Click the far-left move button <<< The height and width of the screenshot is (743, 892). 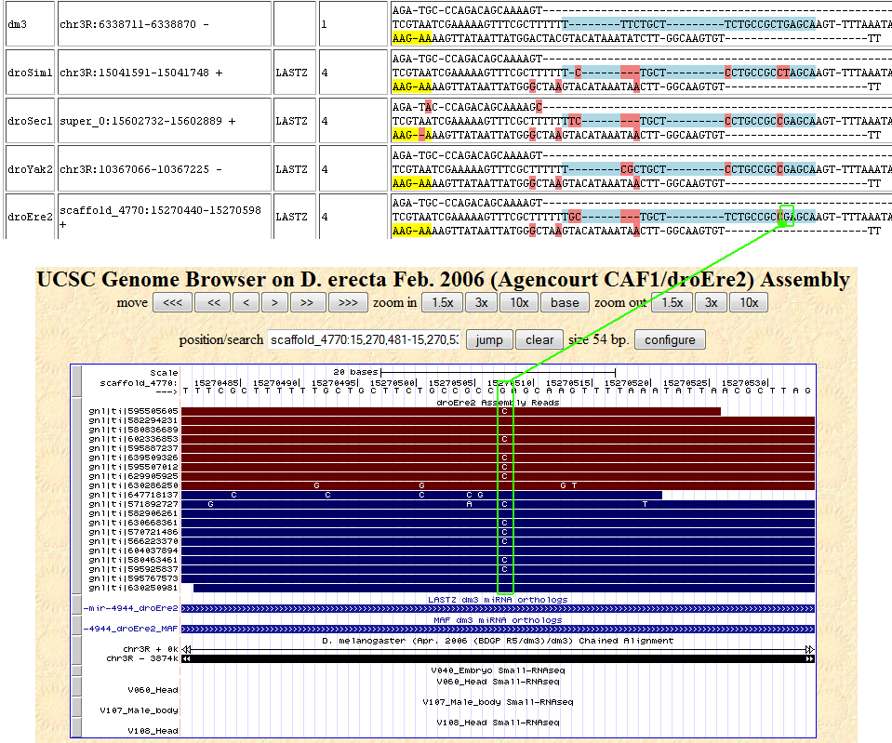pos(172,302)
